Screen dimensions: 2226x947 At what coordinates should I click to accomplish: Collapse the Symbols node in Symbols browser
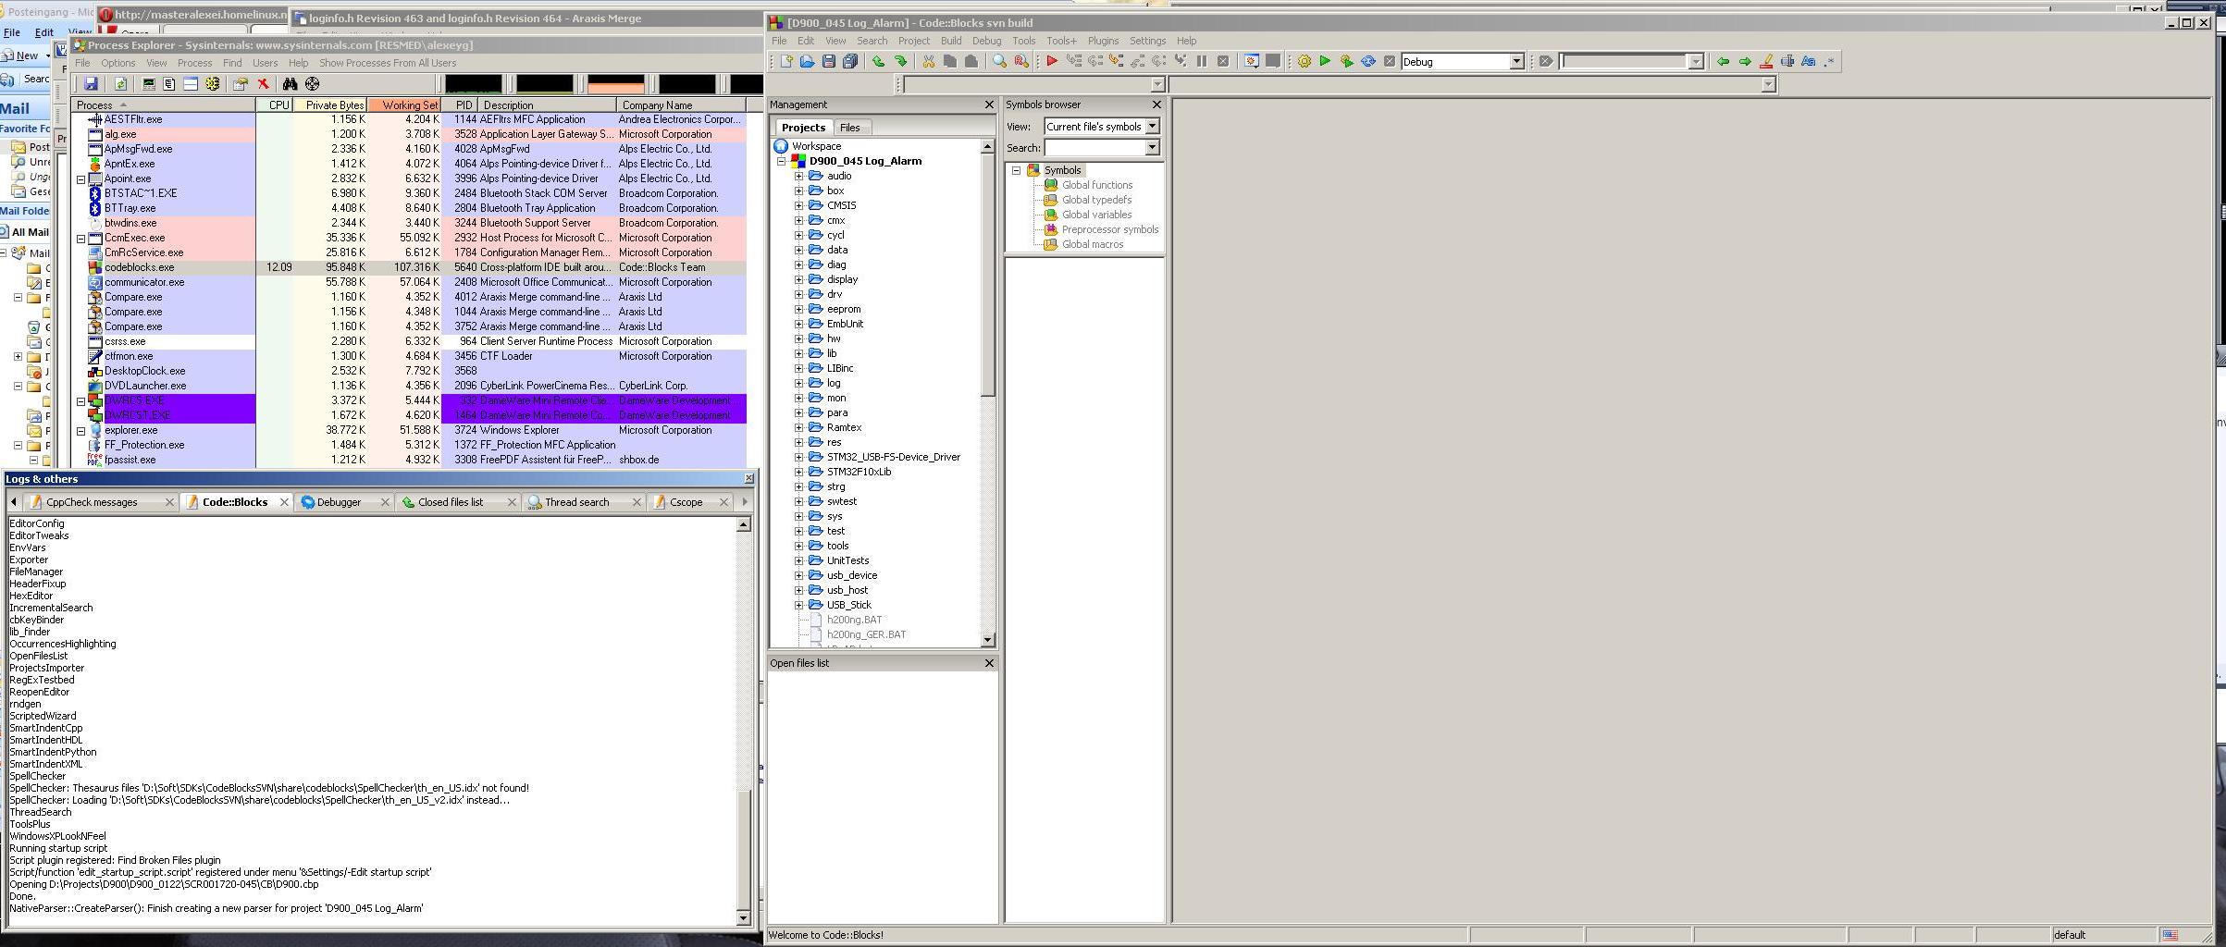[x=1016, y=170]
